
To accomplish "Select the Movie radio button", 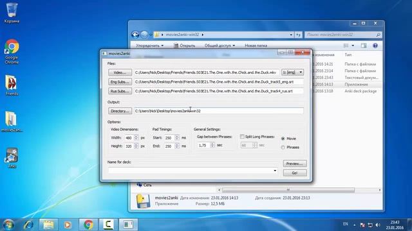I will [x=283, y=139].
